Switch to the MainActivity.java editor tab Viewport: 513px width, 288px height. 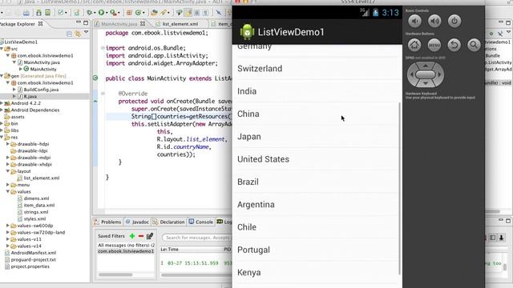[x=119, y=24]
